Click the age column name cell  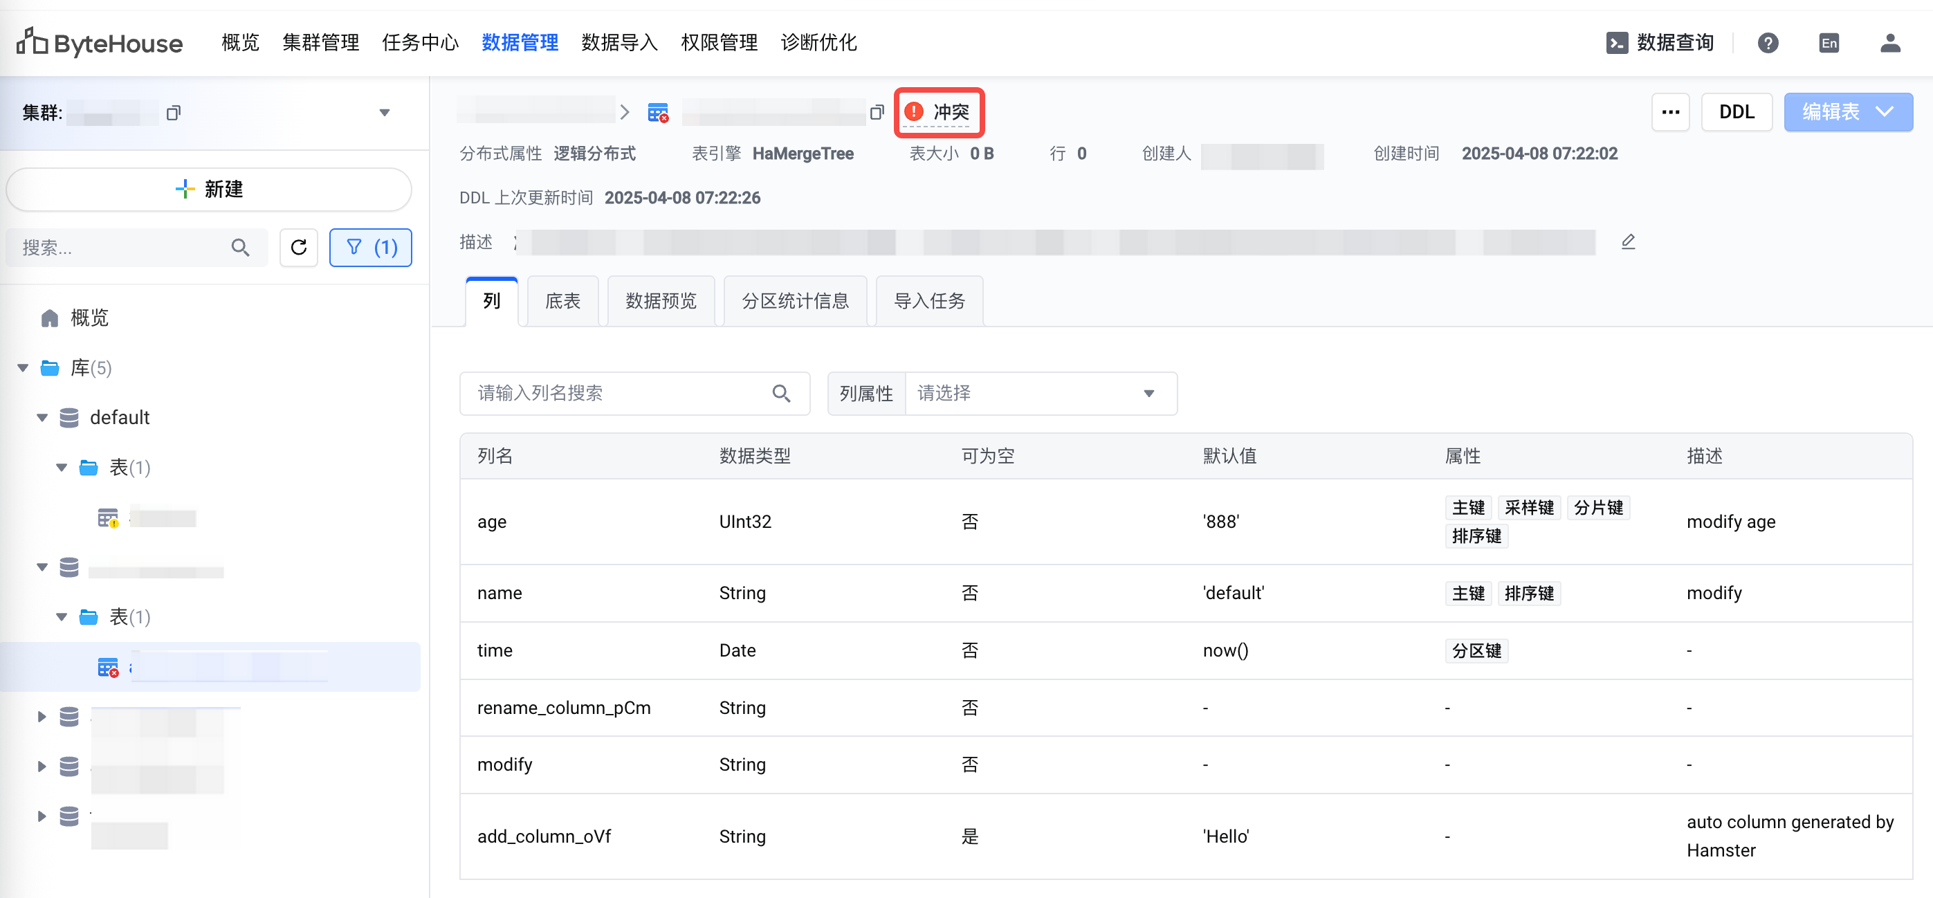pyautogui.click(x=491, y=522)
